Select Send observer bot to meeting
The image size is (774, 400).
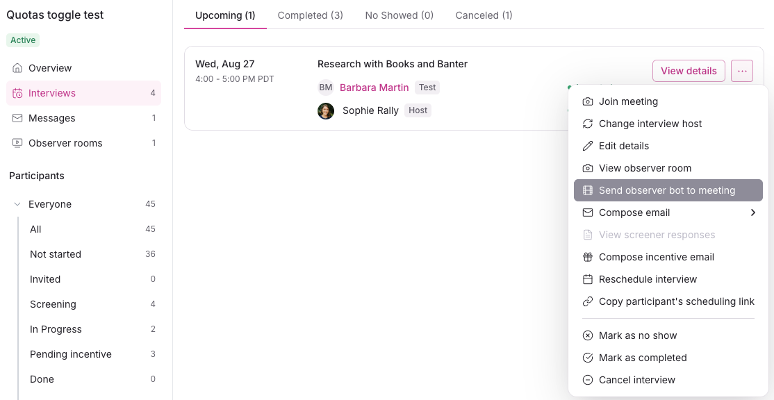[x=667, y=190]
